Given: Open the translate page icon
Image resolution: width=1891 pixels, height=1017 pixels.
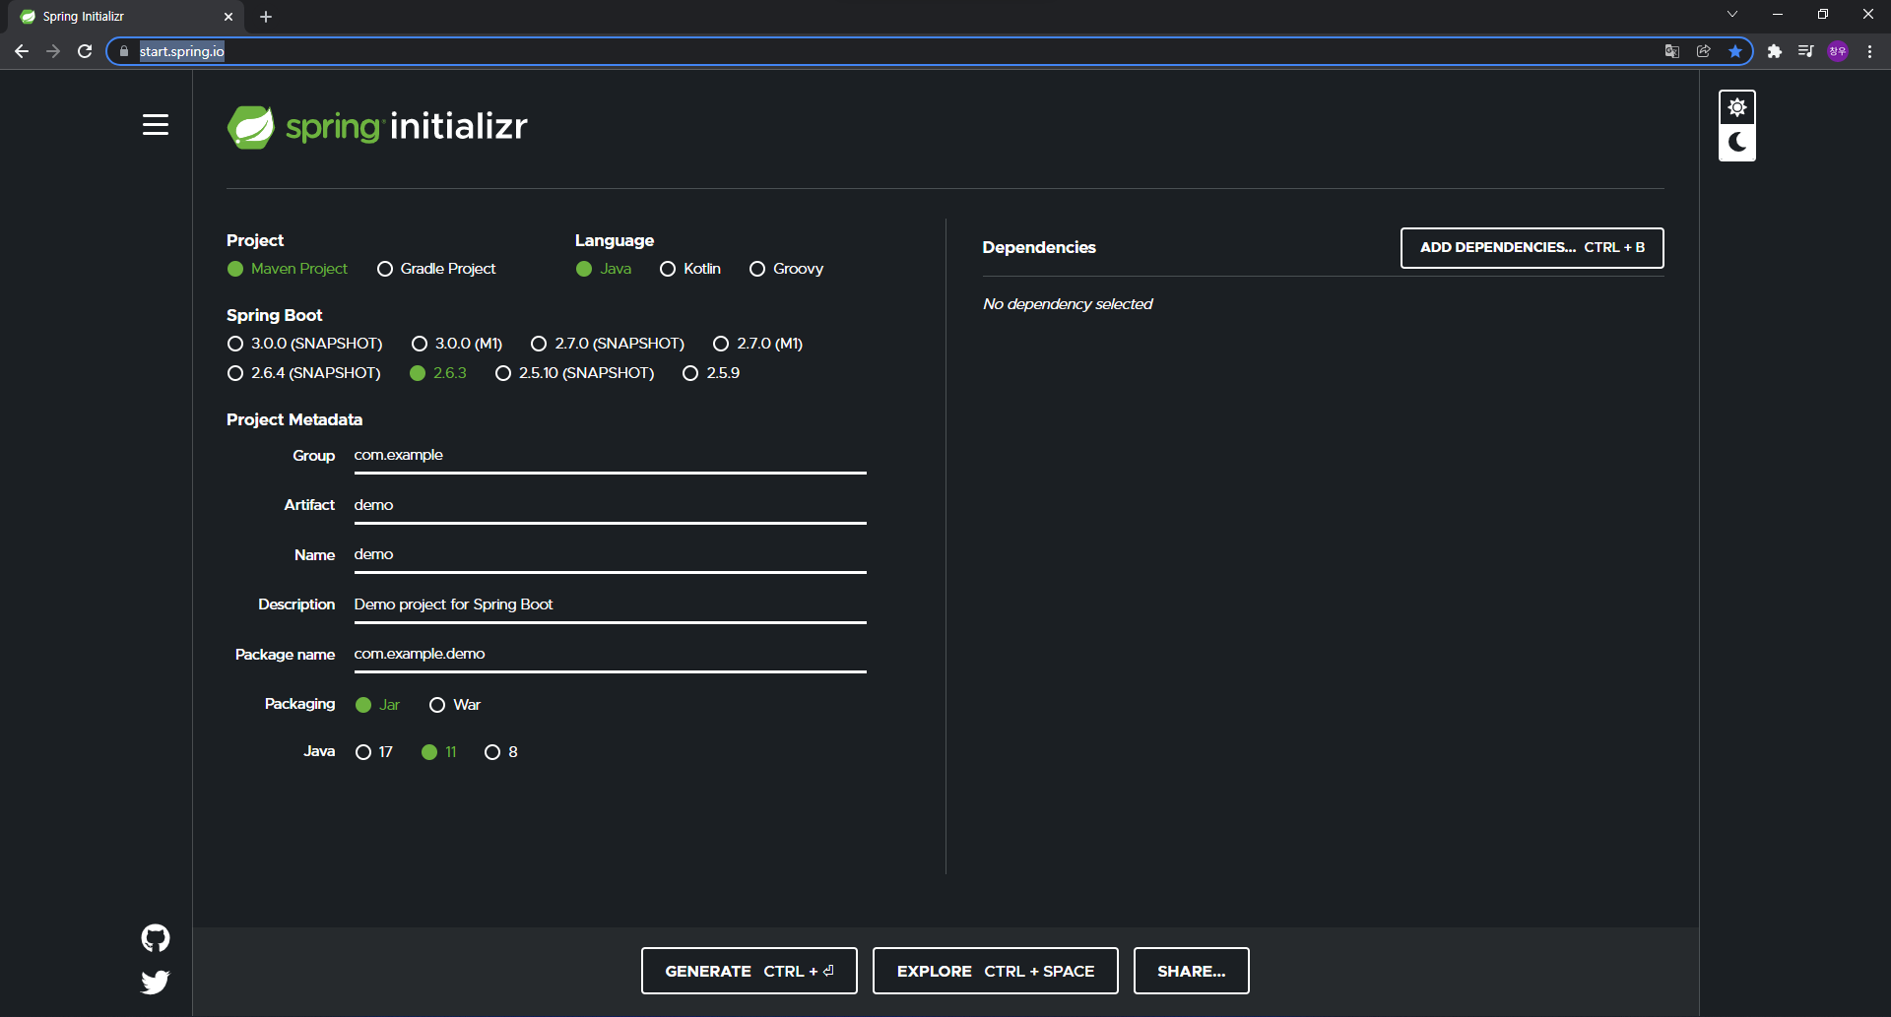Looking at the screenshot, I should click(x=1672, y=51).
